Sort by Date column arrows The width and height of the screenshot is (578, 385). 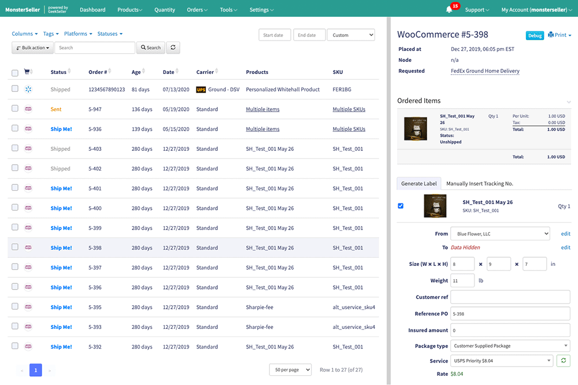177,71
